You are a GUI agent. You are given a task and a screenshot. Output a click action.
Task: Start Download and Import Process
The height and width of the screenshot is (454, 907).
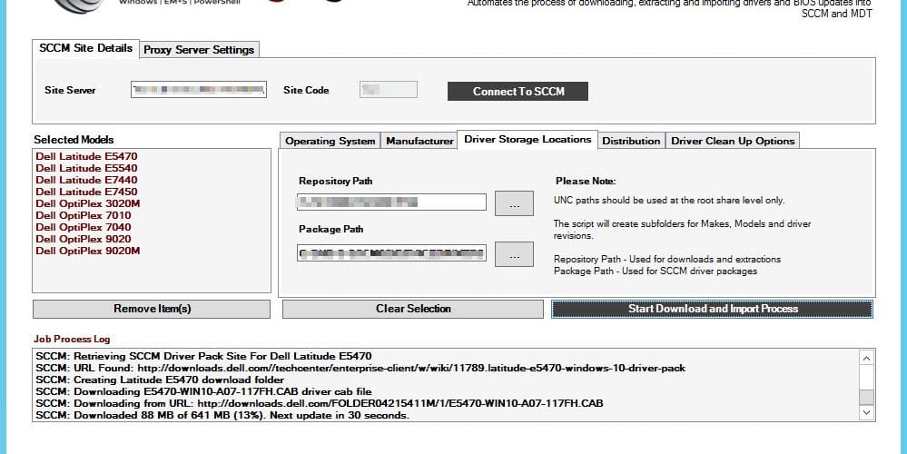pos(712,309)
